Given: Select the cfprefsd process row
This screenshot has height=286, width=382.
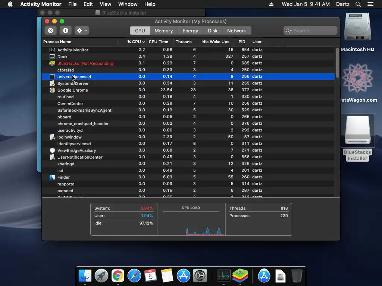Looking at the screenshot, I should click(x=188, y=70).
